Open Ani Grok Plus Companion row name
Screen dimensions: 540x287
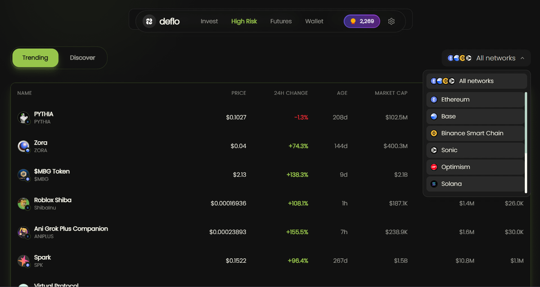(71, 229)
